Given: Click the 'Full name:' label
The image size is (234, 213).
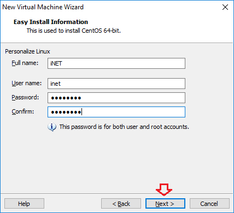Looking at the screenshot, I should [25, 63].
